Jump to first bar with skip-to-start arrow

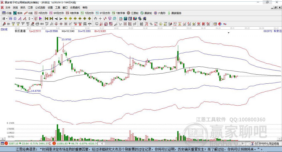[46, 19]
